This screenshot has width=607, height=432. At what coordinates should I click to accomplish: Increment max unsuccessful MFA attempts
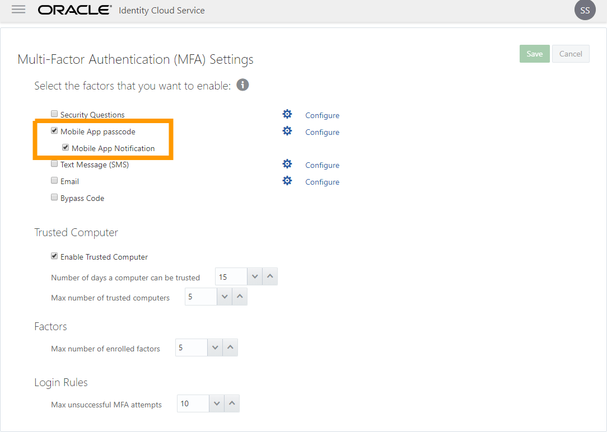pos(232,403)
